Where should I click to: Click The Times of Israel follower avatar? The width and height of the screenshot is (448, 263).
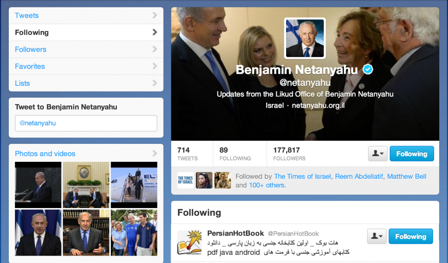(x=185, y=180)
